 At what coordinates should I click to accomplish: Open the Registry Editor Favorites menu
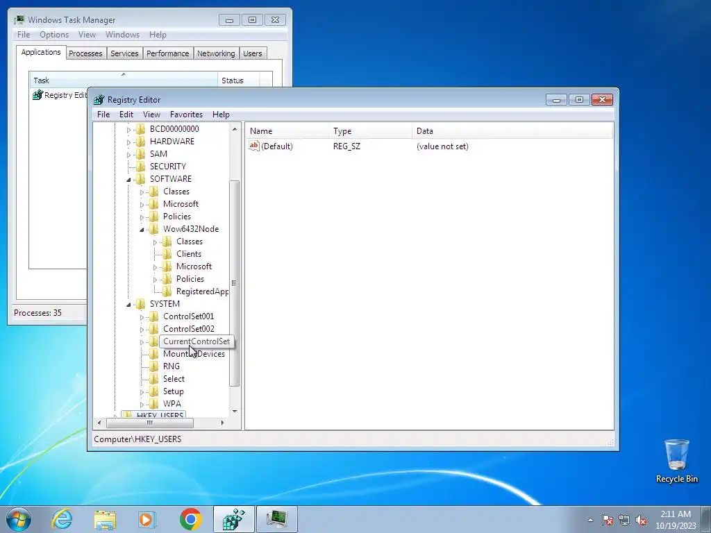(x=186, y=115)
